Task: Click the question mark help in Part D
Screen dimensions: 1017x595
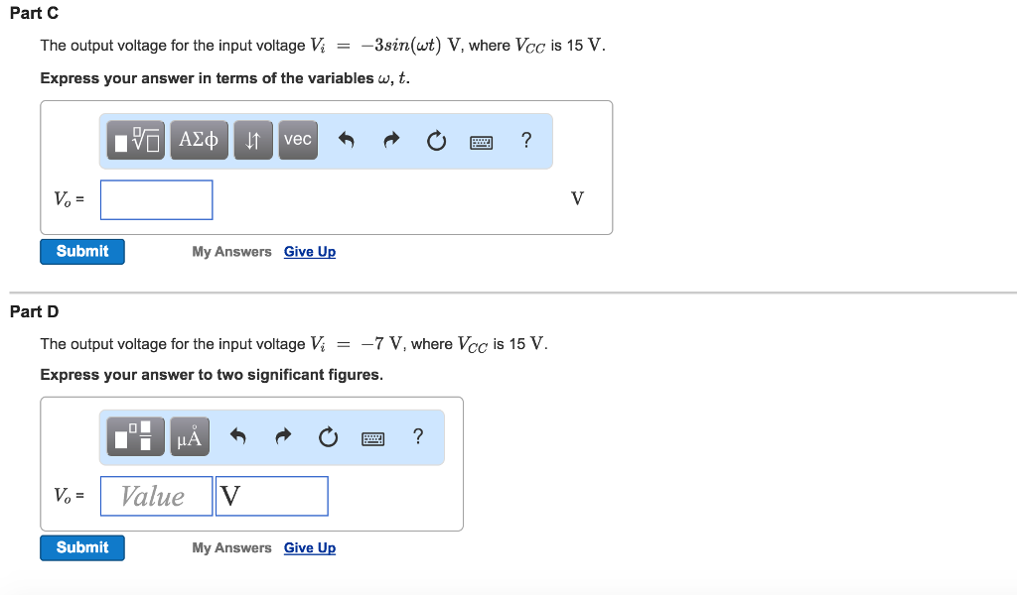Action: [x=418, y=436]
